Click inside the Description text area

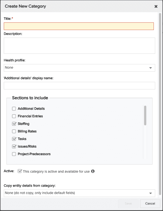pyautogui.click(x=79, y=46)
